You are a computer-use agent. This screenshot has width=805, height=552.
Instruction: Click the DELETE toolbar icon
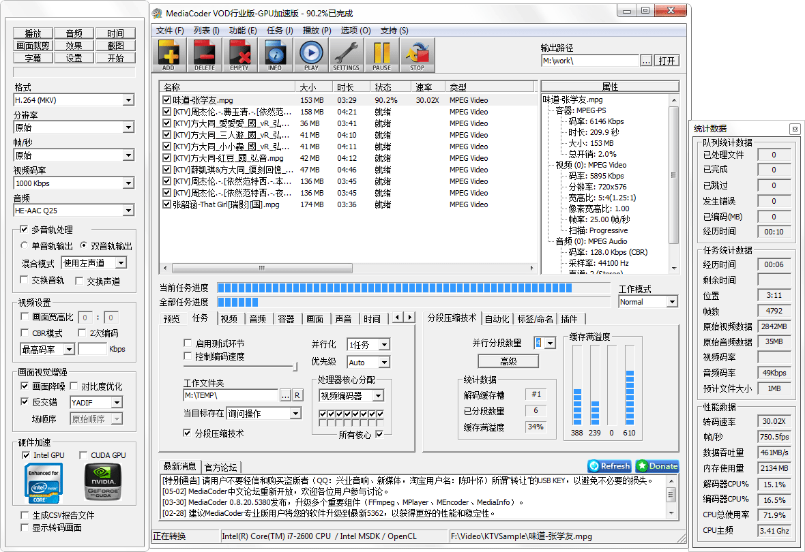click(x=205, y=55)
